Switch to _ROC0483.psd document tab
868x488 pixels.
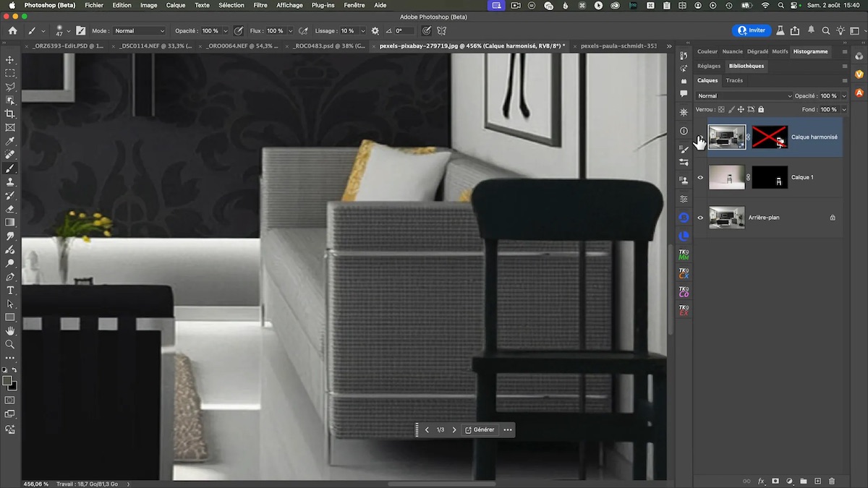[x=329, y=46]
